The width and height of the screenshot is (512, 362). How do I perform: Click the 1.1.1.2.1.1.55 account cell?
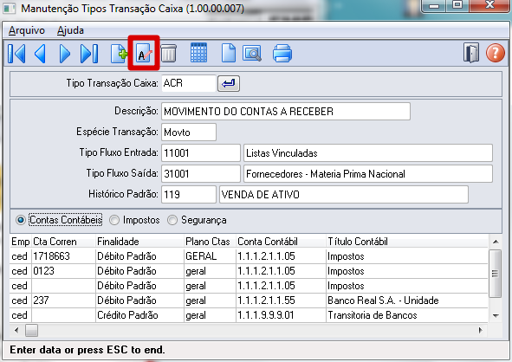[x=281, y=301]
